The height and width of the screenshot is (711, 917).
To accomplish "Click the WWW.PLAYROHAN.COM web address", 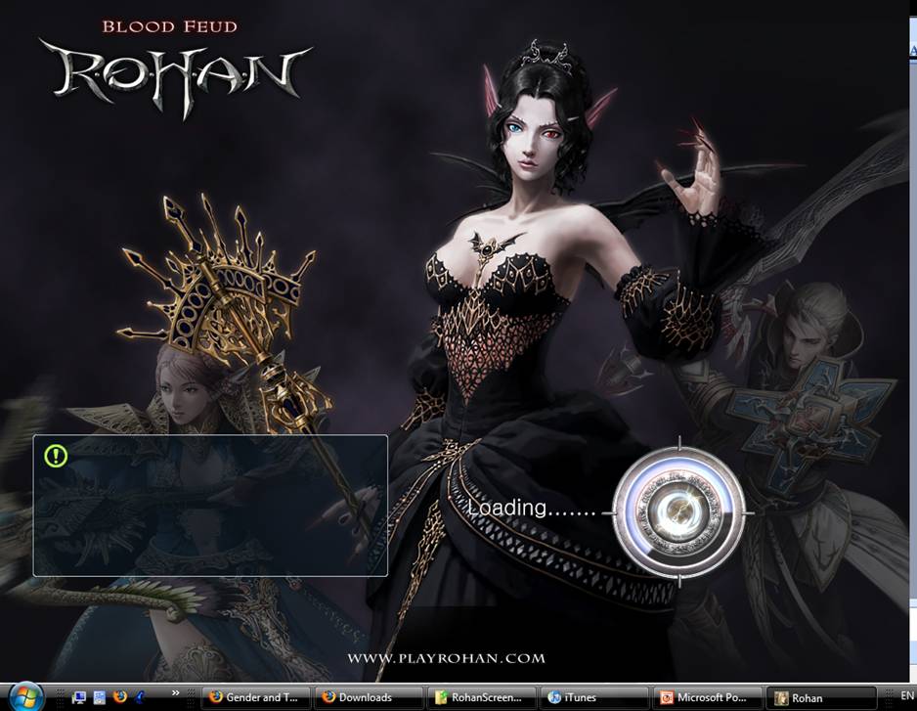I will 446,658.
